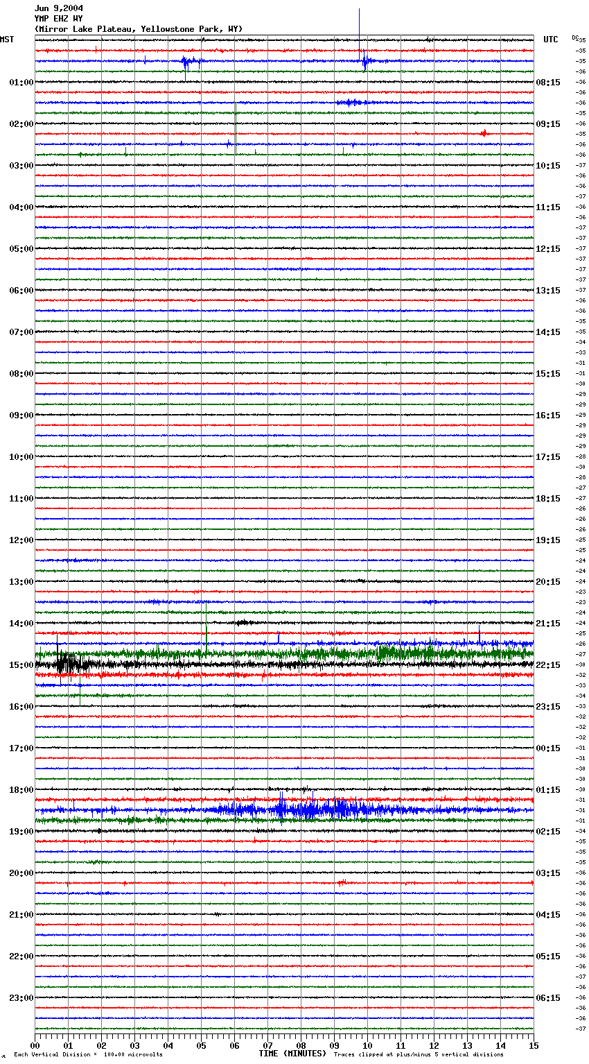Select the 01:00 MST row label
The image size is (589, 1064).
21,83
